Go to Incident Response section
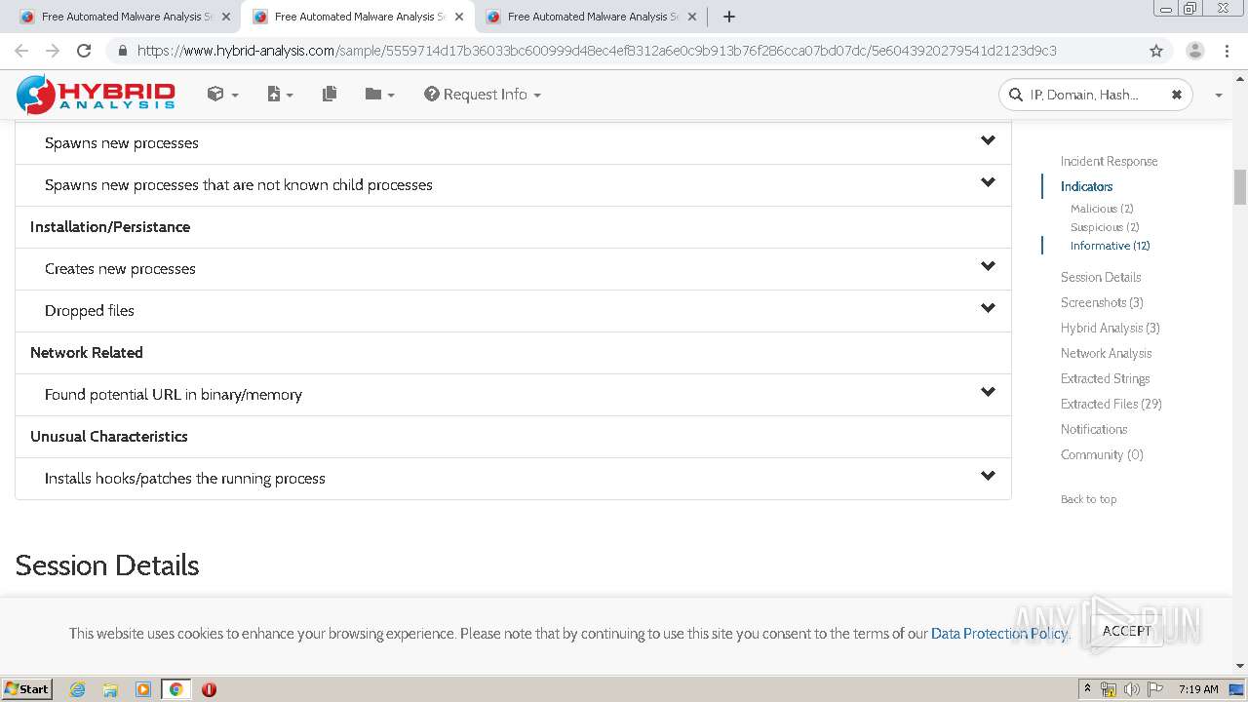The height and width of the screenshot is (702, 1248). (1109, 162)
